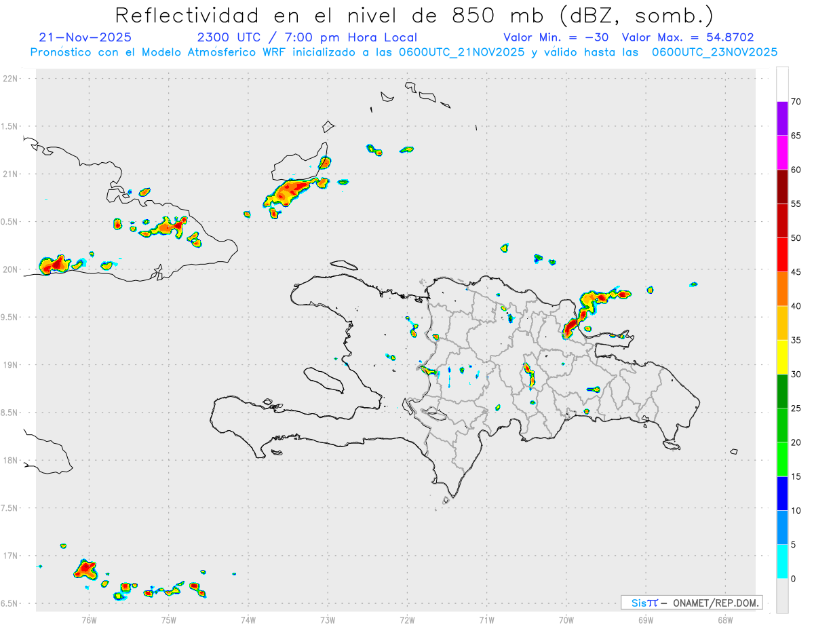Pick the light blue 5-10 dBZ swatch
This screenshot has height=629, width=814.
point(782,528)
